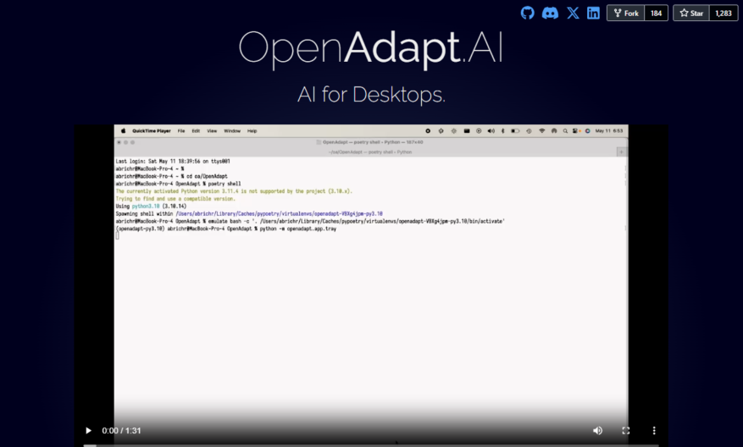The image size is (743, 447).
Task: Play the demo video
Action: click(x=88, y=430)
